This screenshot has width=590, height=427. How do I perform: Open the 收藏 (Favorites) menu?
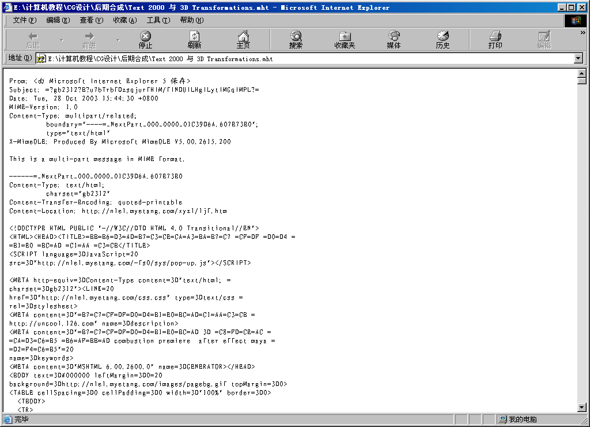(x=124, y=20)
